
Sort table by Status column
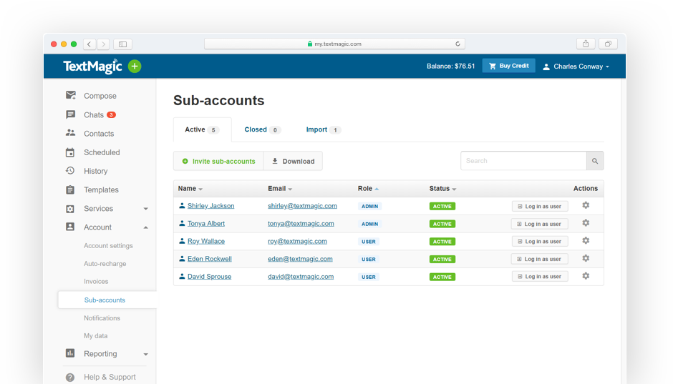pos(442,189)
